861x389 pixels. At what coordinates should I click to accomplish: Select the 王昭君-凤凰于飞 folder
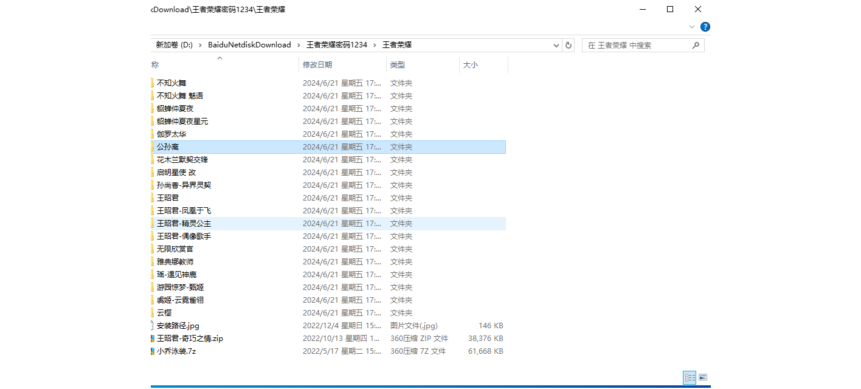point(184,210)
